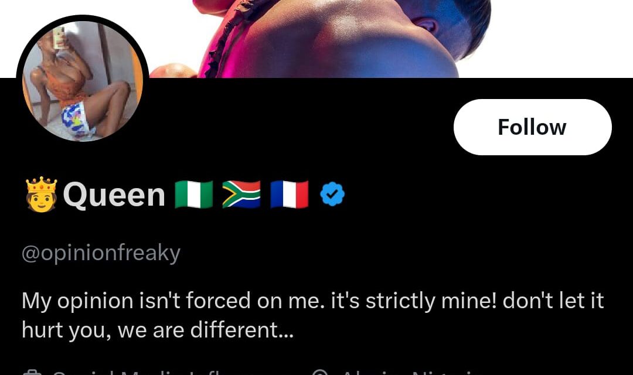Viewport: 633px width, 375px height.
Task: Click the first line of the bio text
Action: click(x=312, y=301)
